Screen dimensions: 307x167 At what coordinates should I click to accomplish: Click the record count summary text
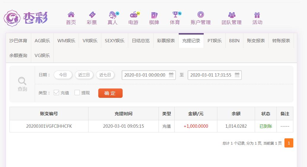[x=252, y=143]
